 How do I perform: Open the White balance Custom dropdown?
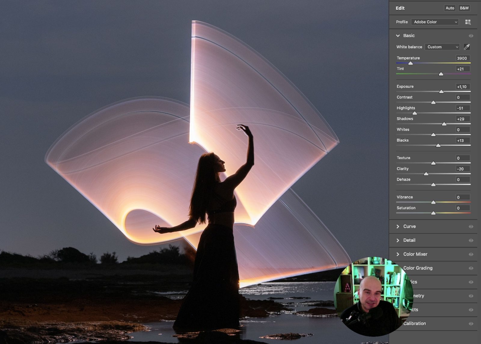point(442,47)
